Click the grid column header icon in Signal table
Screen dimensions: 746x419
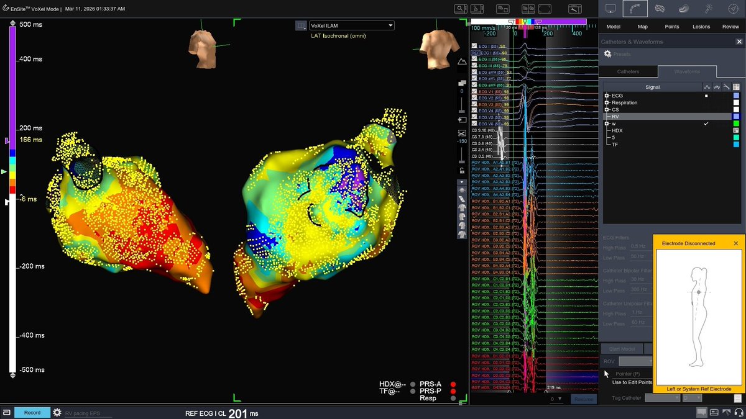click(737, 87)
